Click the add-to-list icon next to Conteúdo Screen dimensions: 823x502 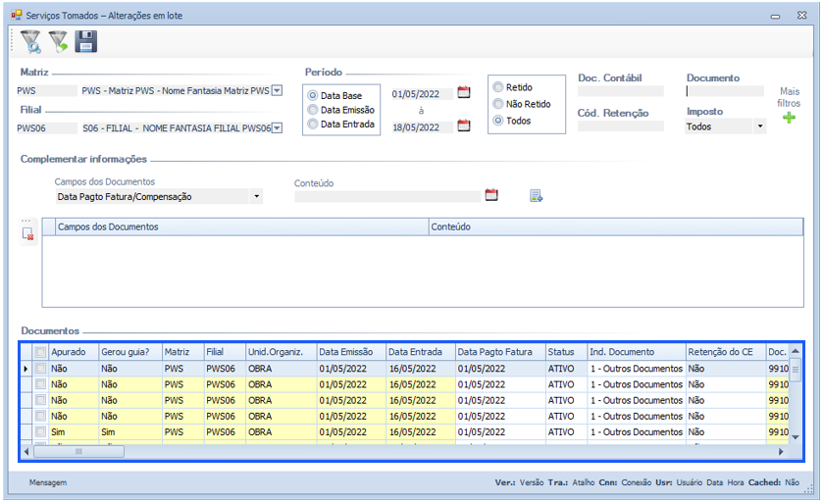coord(536,196)
